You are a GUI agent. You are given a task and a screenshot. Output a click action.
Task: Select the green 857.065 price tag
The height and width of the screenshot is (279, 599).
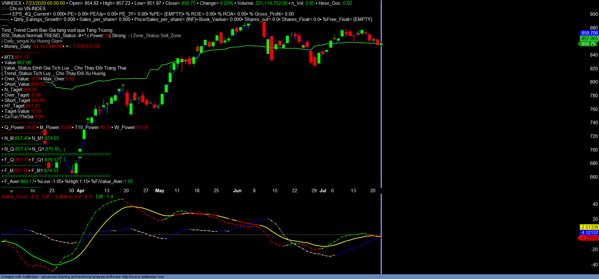click(x=589, y=38)
